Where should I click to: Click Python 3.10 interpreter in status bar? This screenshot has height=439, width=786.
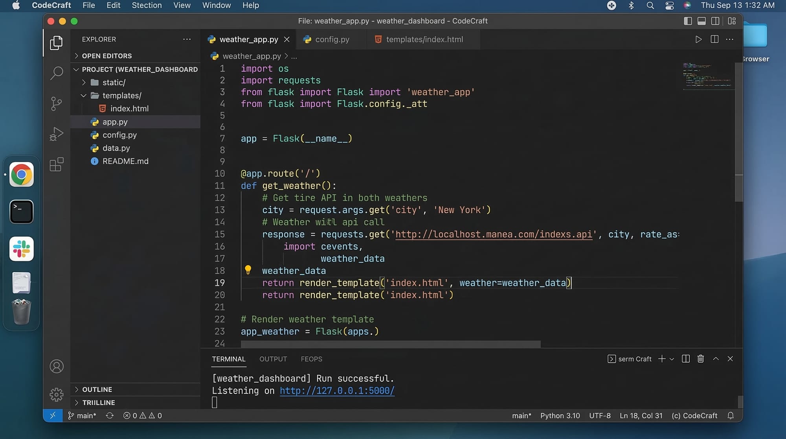pos(560,416)
